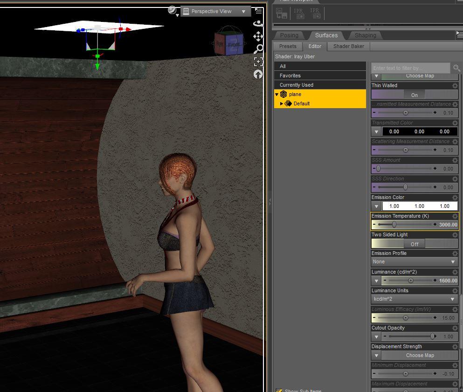
Task: Open Luminance Units settings gear
Action: [455, 290]
